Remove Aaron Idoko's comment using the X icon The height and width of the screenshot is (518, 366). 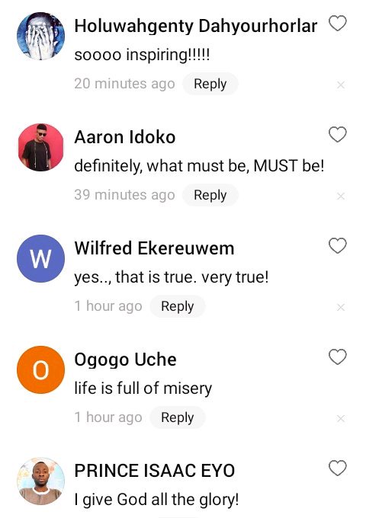tap(341, 197)
